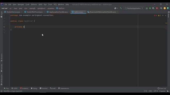Open the Refactor menu
This screenshot has width=170, height=95.
pyautogui.click(x=34, y=4)
